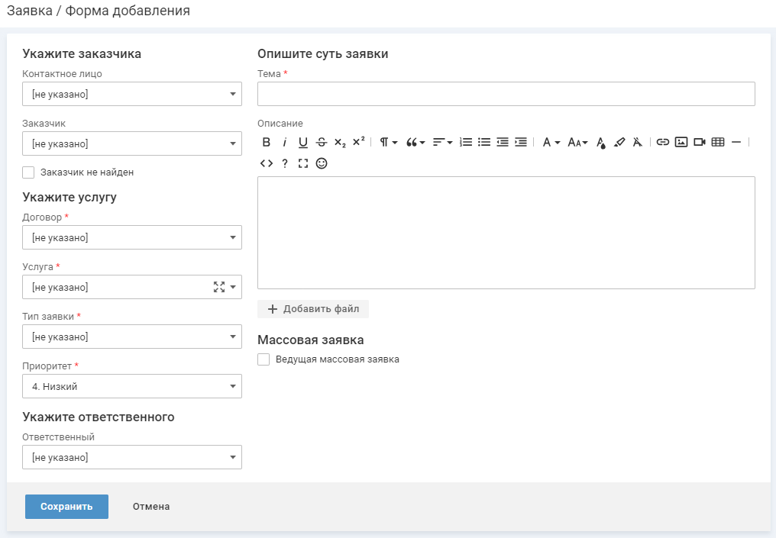Insert a video into the description
This screenshot has height=538, width=776.
click(x=700, y=142)
